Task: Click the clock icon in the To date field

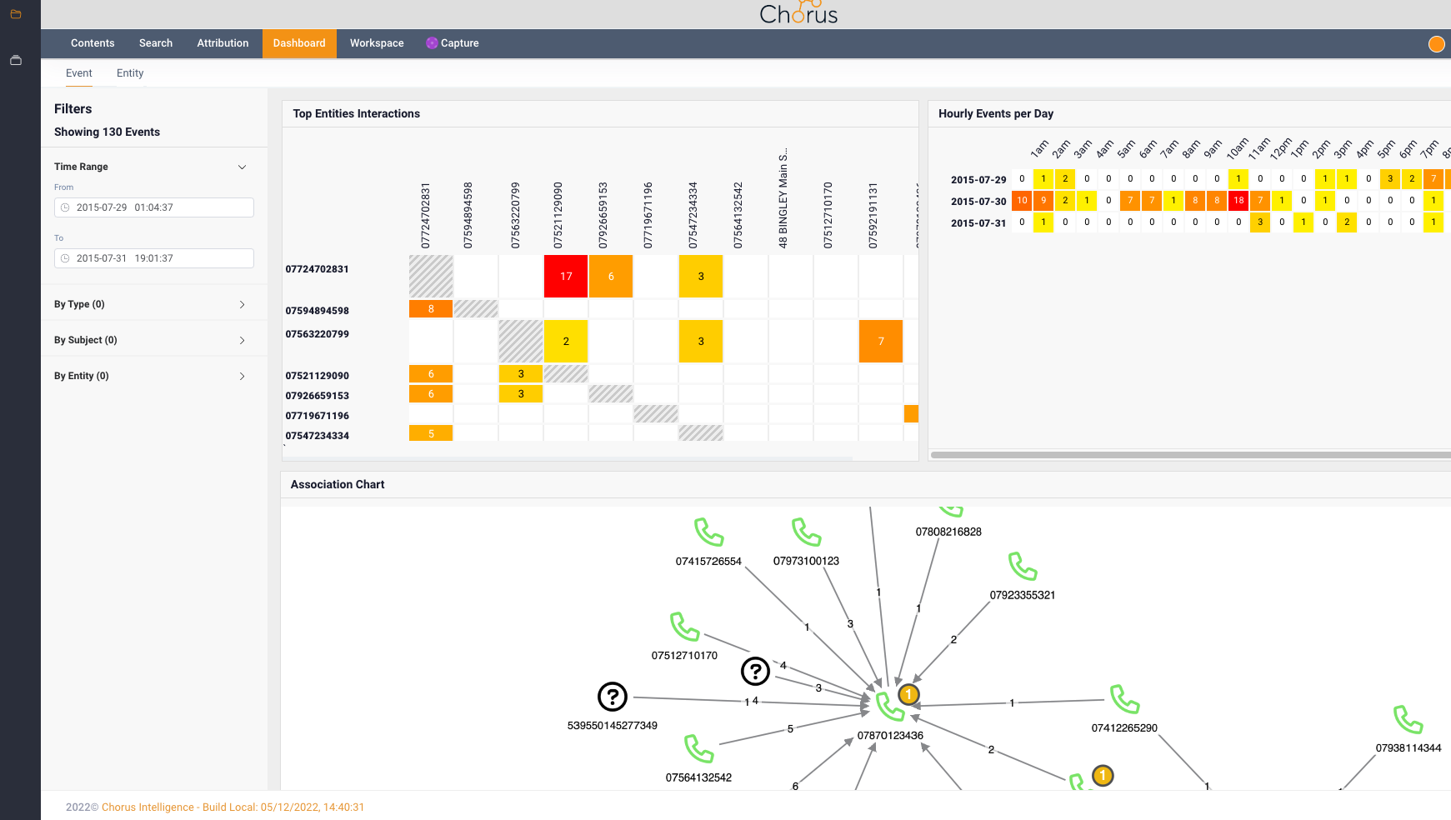Action: pos(64,258)
